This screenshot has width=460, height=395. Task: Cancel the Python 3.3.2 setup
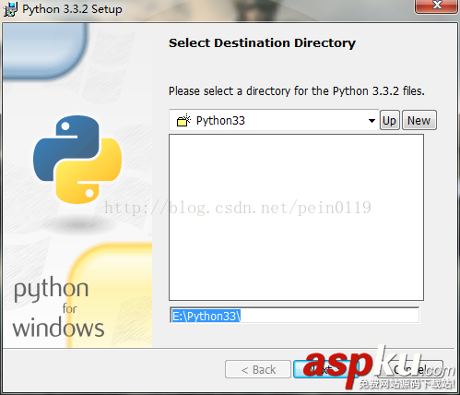[x=410, y=369]
